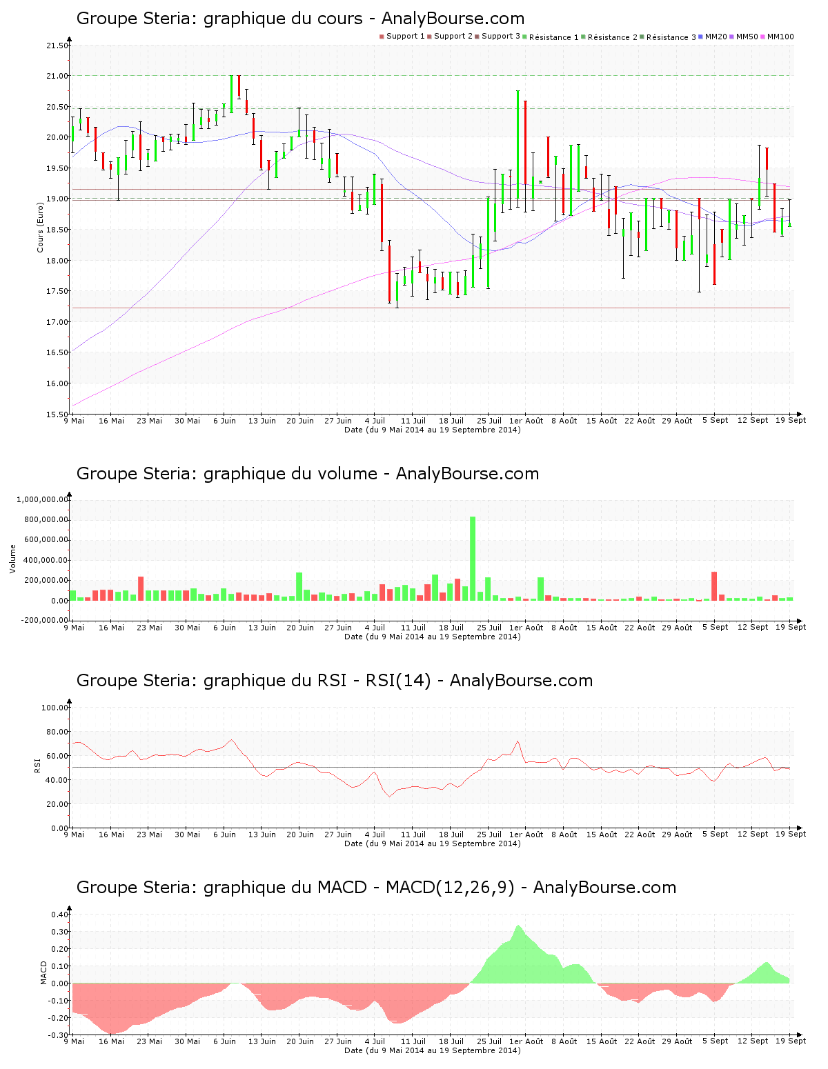Screen dimensions: 828x1069
Task: Click the -0.10 tick on MACD axis
Action: tap(59, 1001)
